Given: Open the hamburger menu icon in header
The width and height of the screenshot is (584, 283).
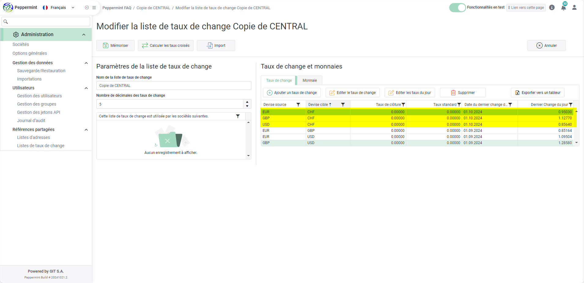Looking at the screenshot, I should pyautogui.click(x=94, y=8).
